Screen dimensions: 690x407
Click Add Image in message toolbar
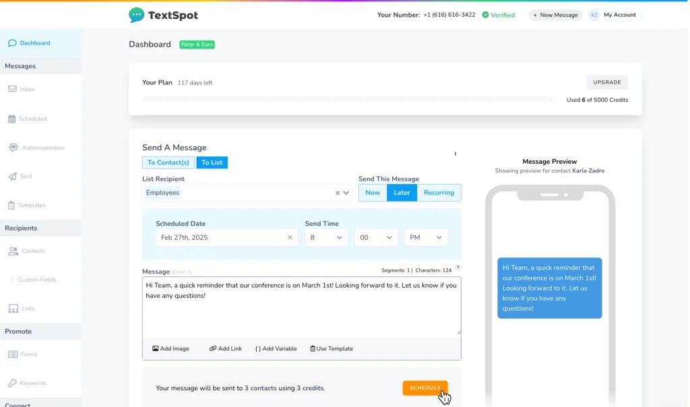(170, 348)
